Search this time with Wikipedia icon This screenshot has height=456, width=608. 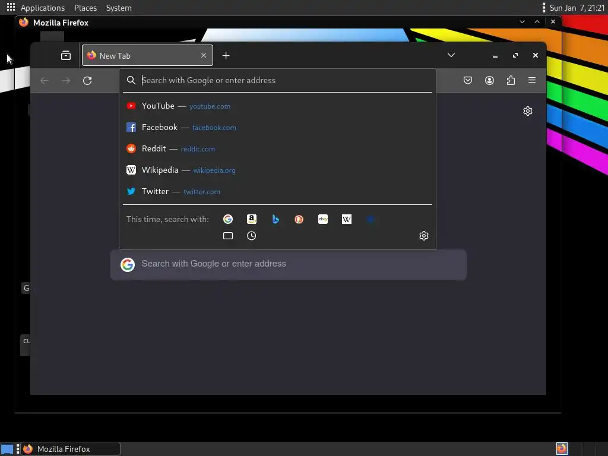coord(347,219)
